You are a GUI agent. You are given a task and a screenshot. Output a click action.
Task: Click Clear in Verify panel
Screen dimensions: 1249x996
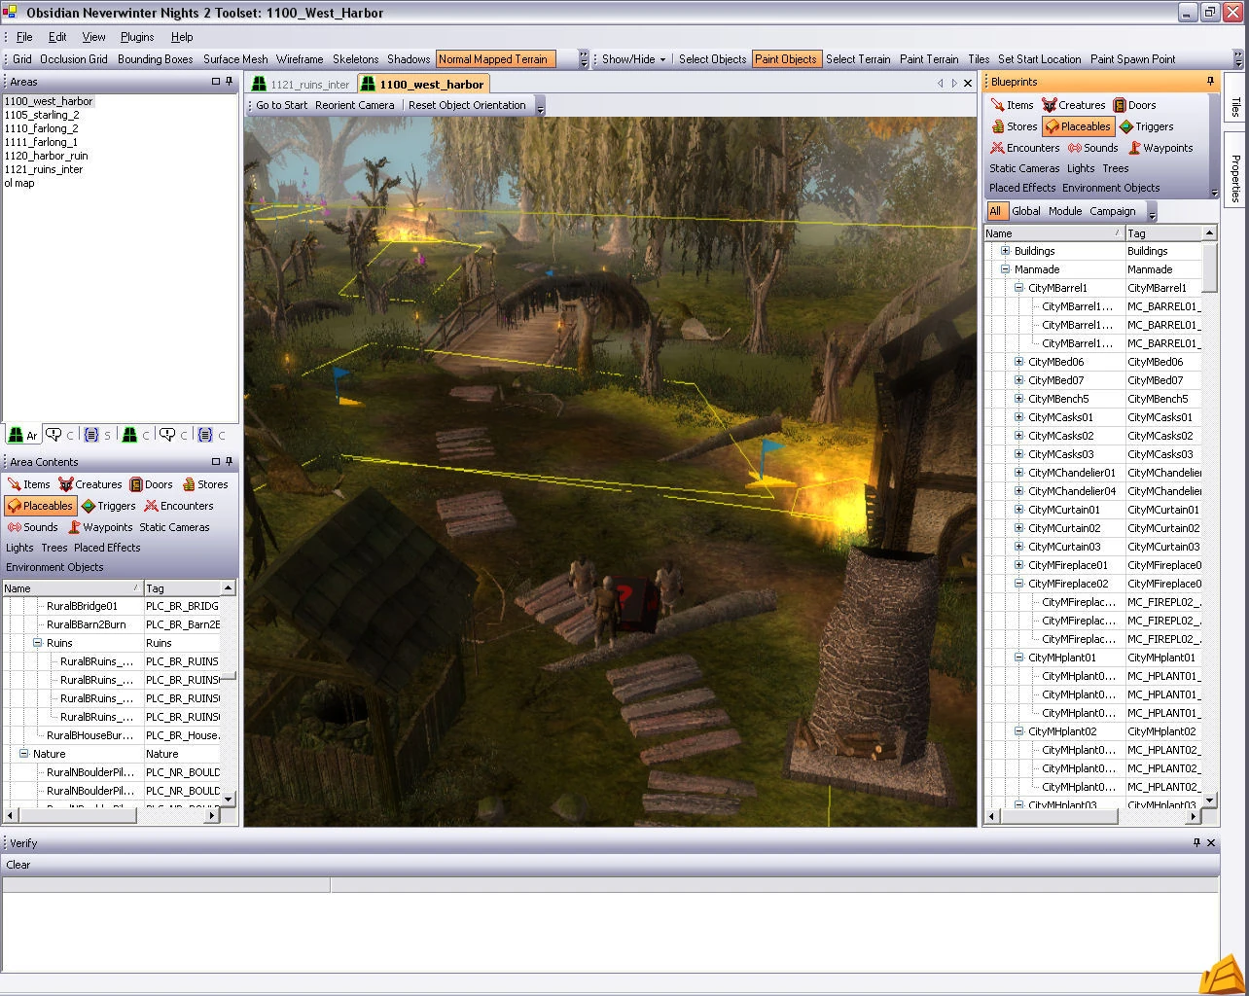tap(18, 865)
